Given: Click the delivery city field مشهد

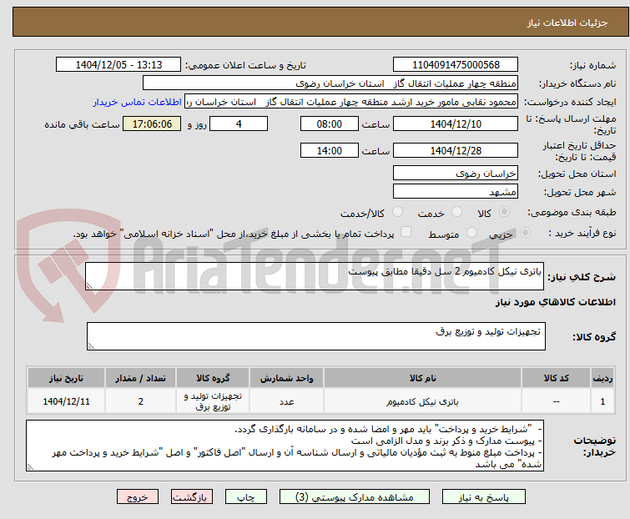Looking at the screenshot, I should coord(456,192).
